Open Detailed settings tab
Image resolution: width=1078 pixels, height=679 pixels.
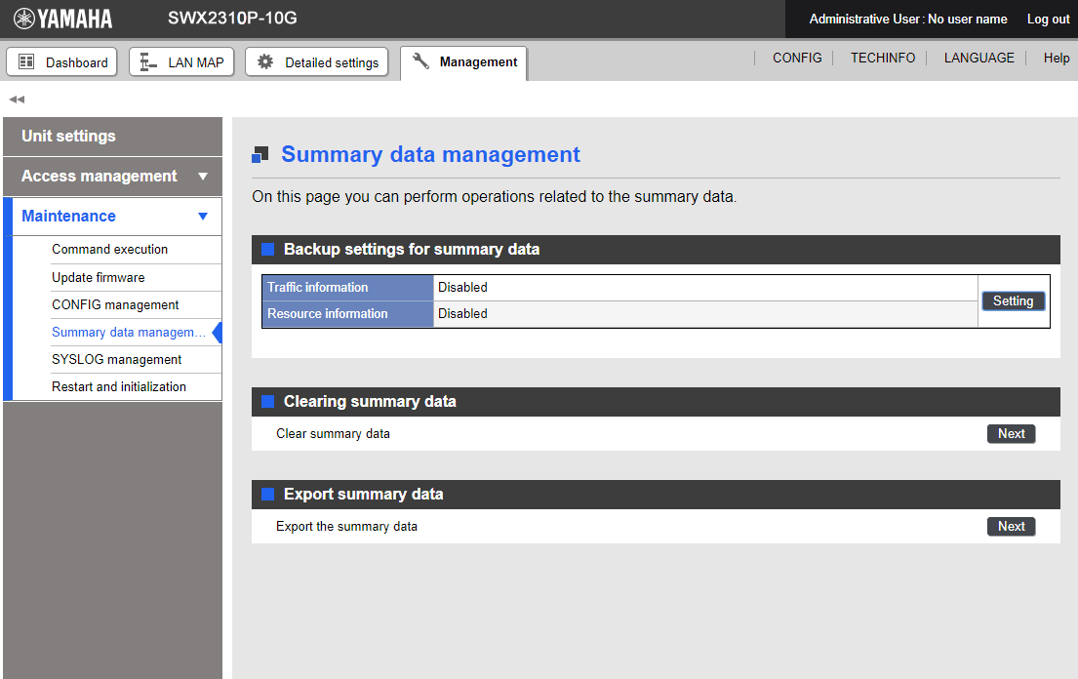tap(317, 62)
